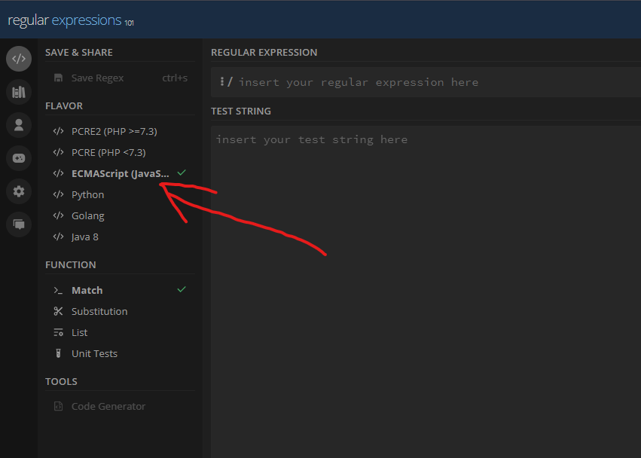Select PCRE (PHP <7.3) flavor
Image resolution: width=641 pixels, height=458 pixels.
point(120,152)
